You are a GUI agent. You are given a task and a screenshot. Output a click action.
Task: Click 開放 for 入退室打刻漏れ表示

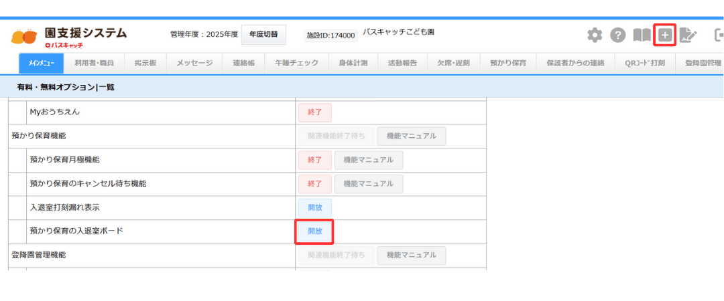(x=314, y=207)
